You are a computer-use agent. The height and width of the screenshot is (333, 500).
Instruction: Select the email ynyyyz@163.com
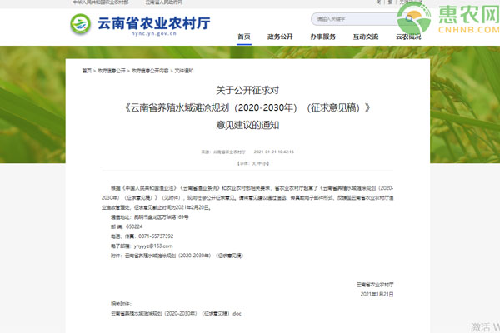click(x=153, y=246)
